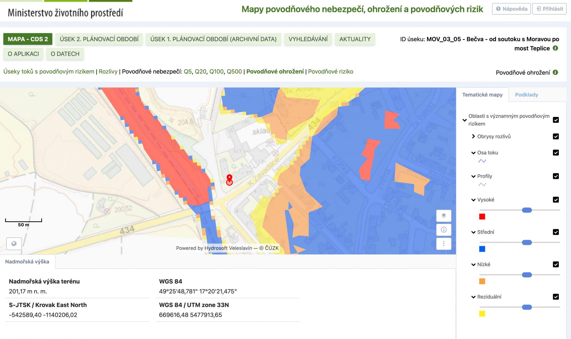Click info icon beside section ID title
The height and width of the screenshot is (339, 571).
[x=555, y=48]
